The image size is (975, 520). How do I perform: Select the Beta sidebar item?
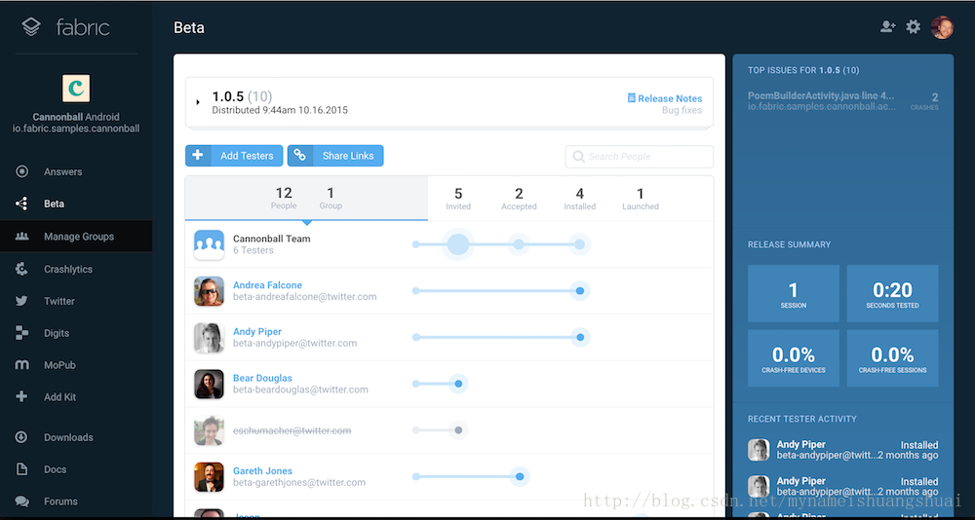tap(54, 204)
